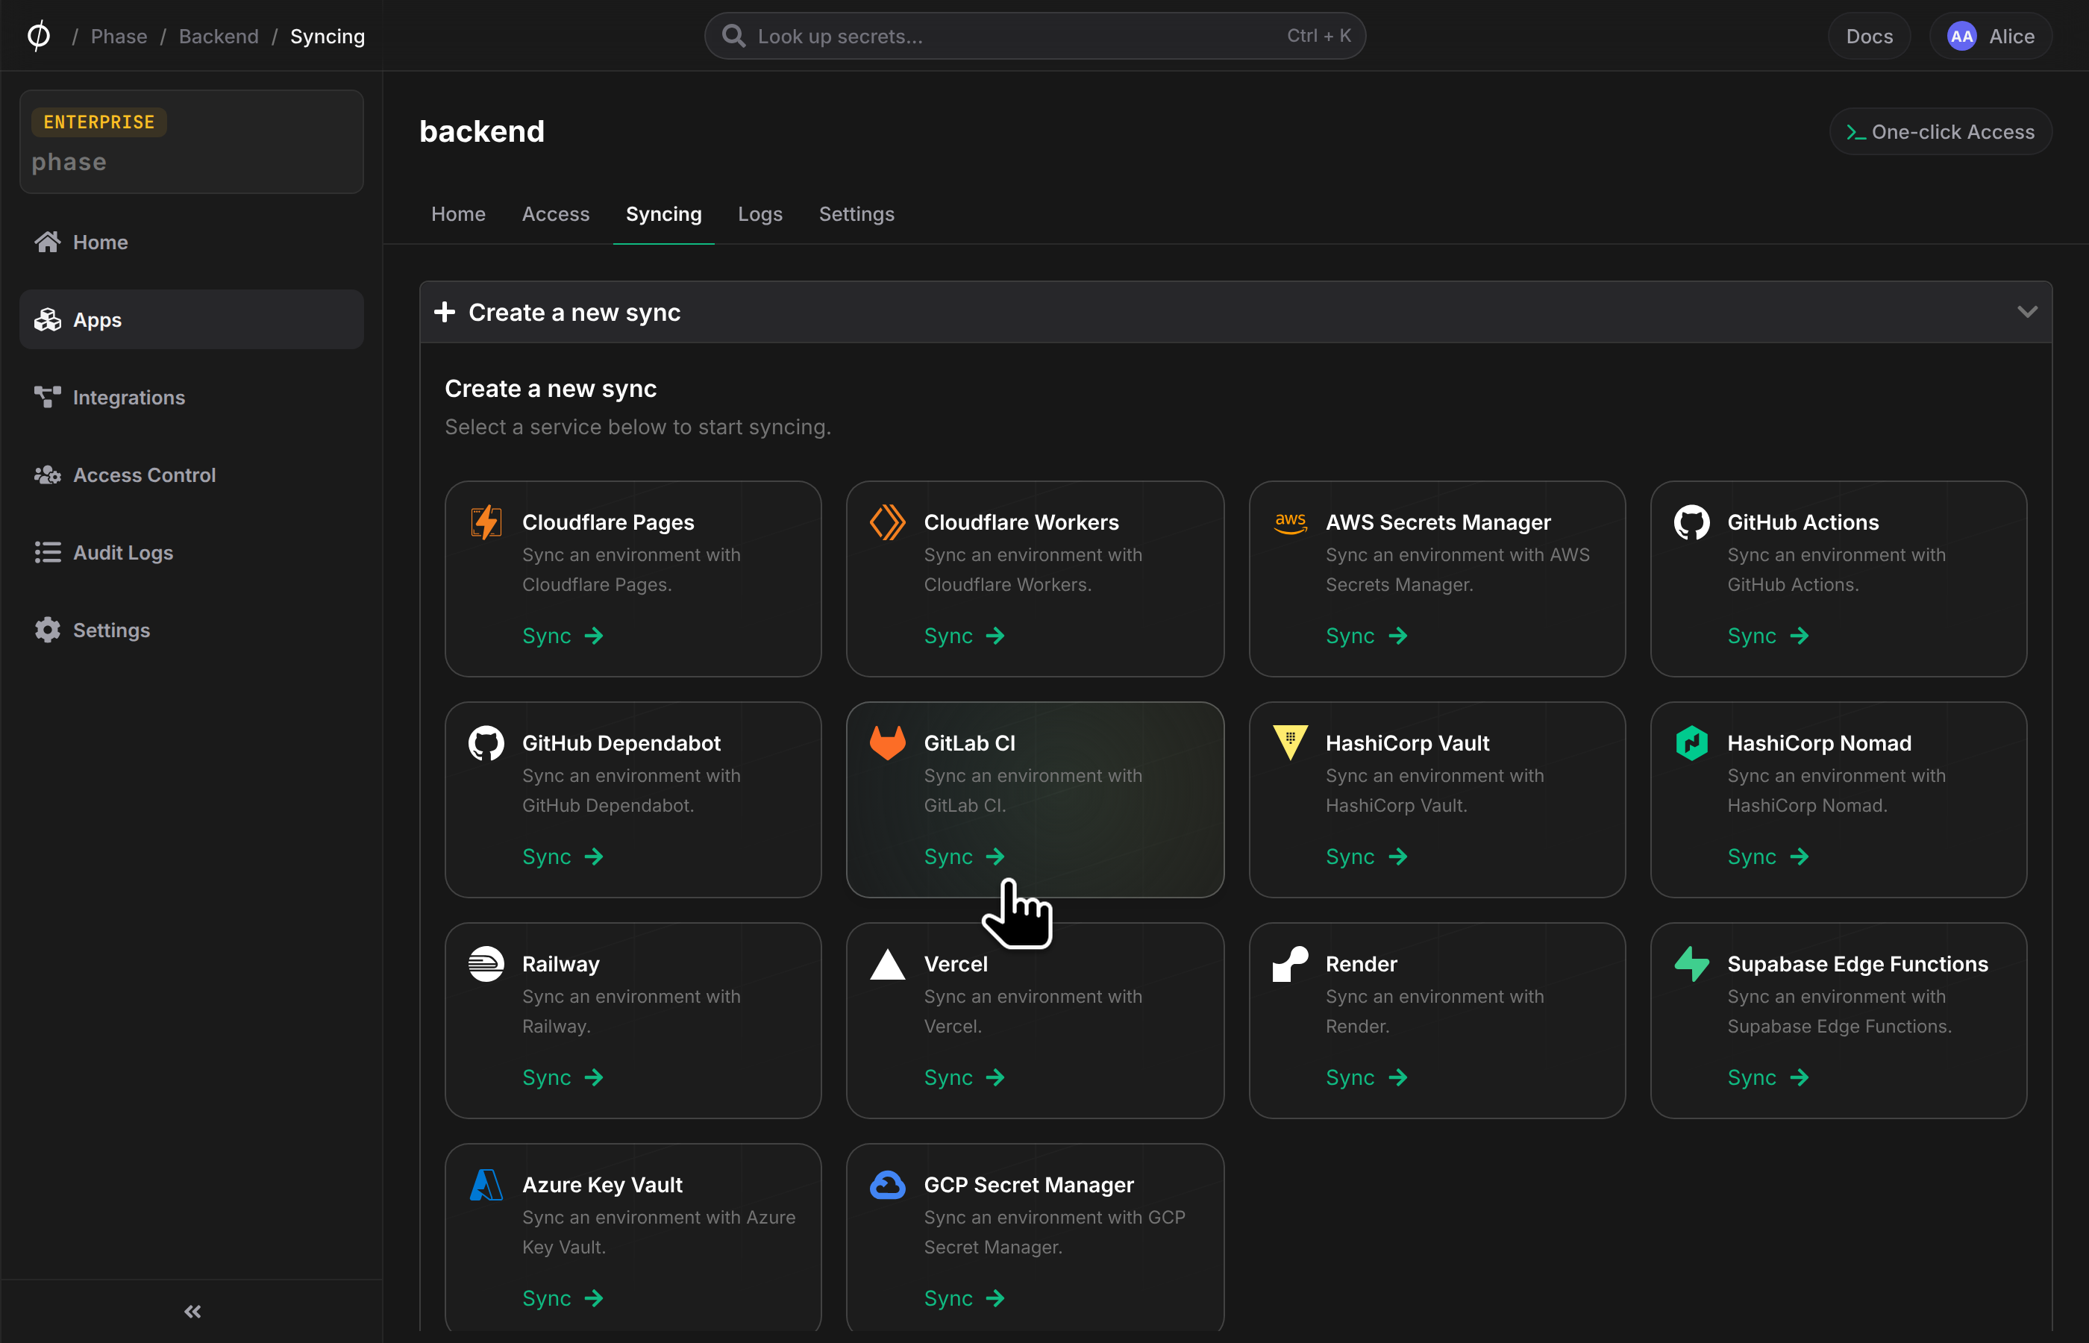
Task: Open the Home tab of backend app
Action: point(458,213)
